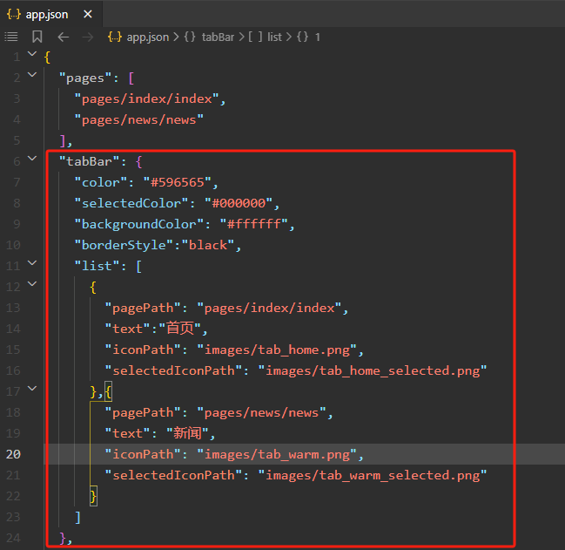Click line number 3 in gutter
The width and height of the screenshot is (565, 550).
pos(17,98)
